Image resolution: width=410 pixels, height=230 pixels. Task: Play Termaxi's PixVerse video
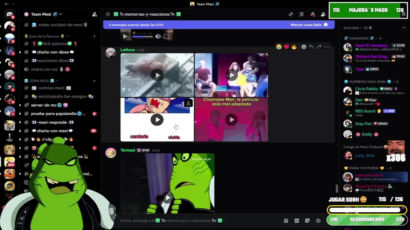[x=168, y=197]
